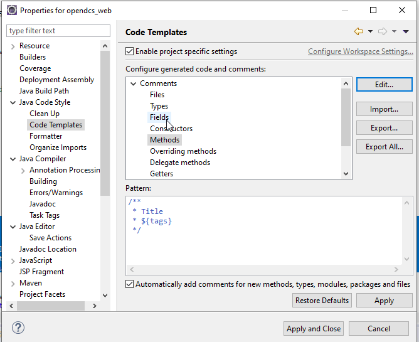Open the view menu triangle in Code Templates header

(x=406, y=31)
